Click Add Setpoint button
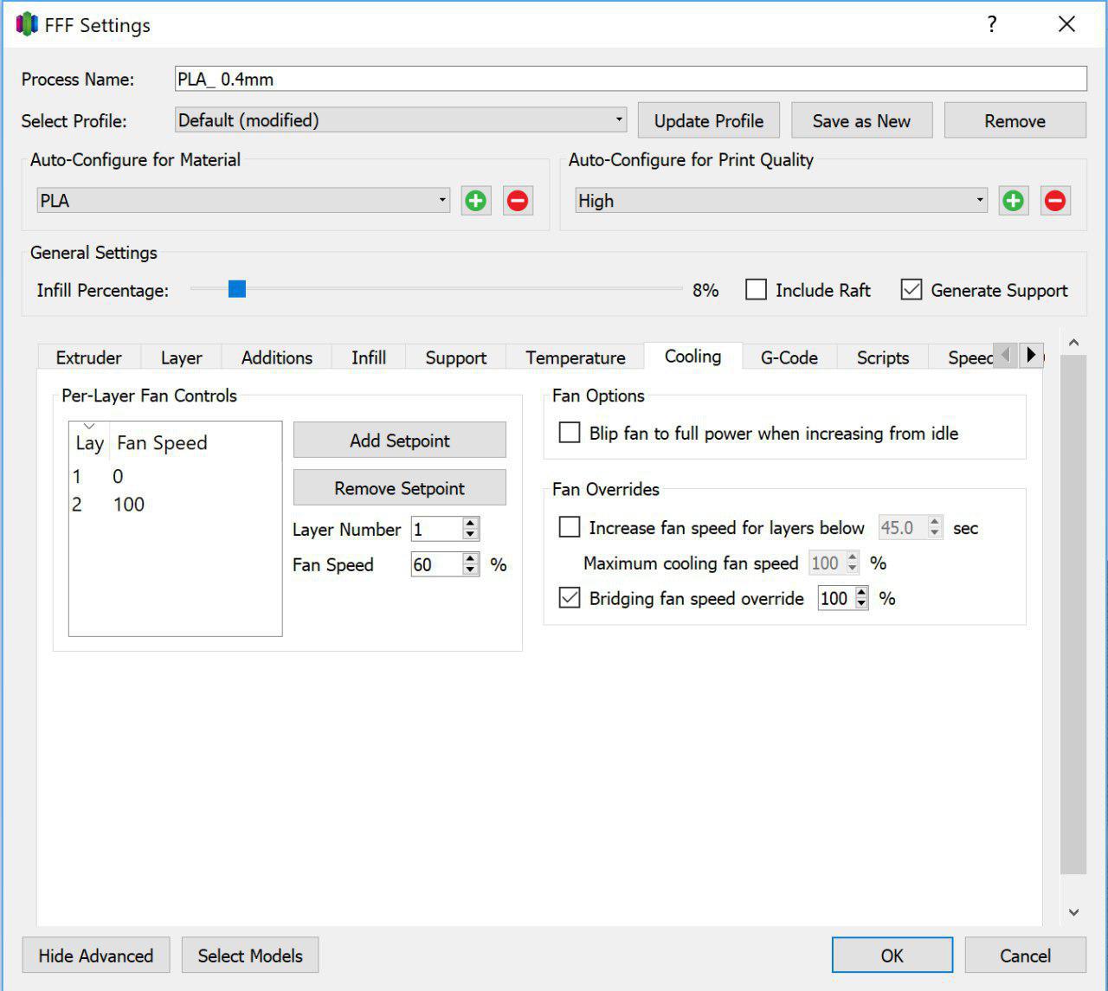Image resolution: width=1108 pixels, height=991 pixels. (400, 440)
